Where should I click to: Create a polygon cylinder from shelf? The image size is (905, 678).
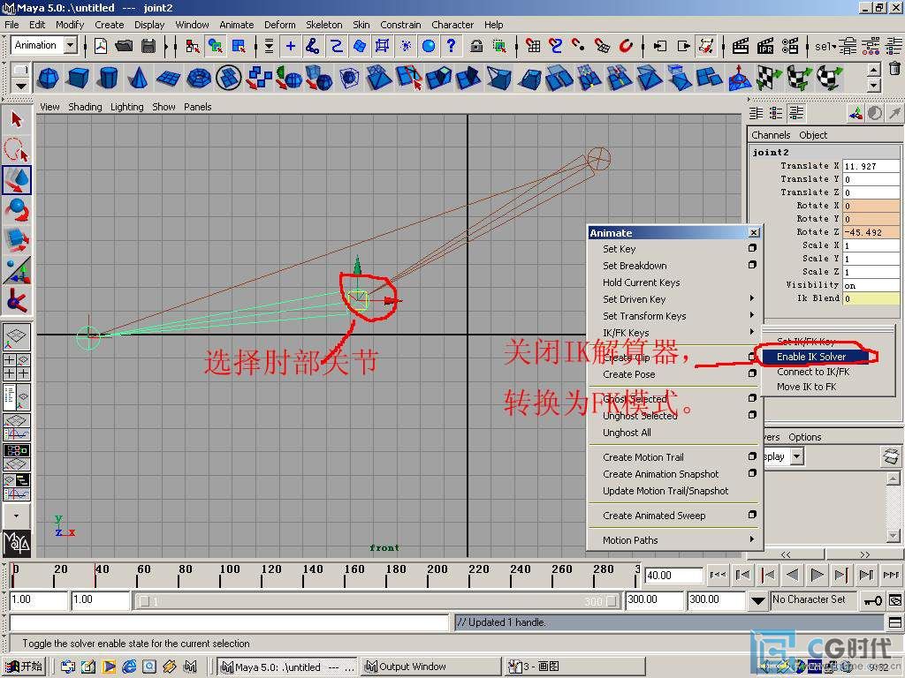(108, 78)
